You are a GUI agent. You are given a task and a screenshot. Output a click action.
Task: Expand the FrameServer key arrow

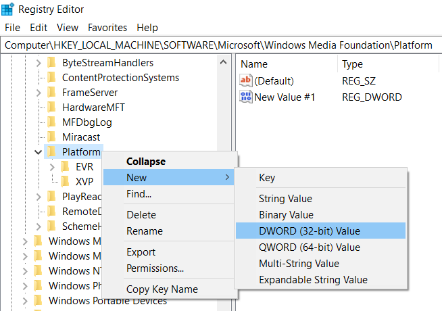click(x=38, y=92)
